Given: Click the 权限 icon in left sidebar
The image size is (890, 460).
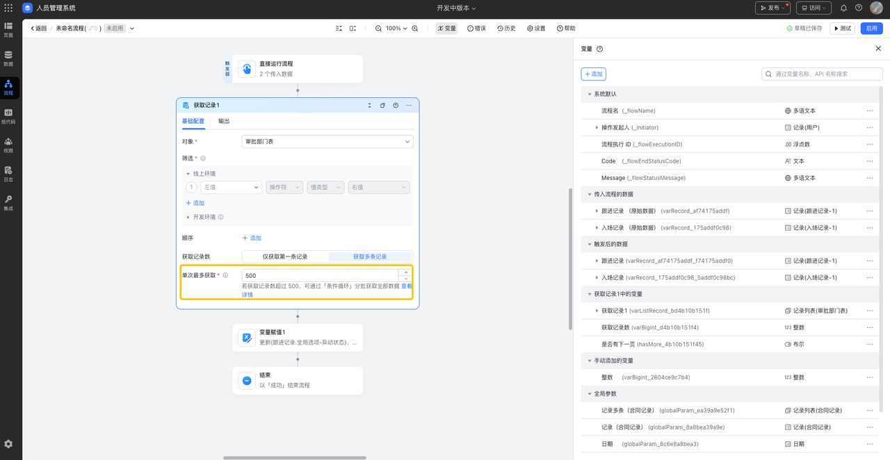Looking at the screenshot, I should (8, 144).
